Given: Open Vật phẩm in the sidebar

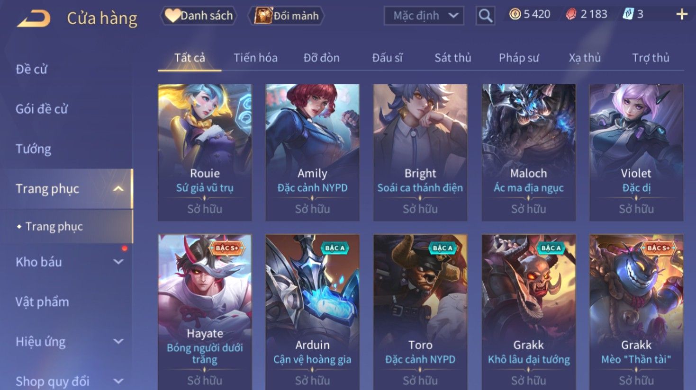Looking at the screenshot, I should pyautogui.click(x=42, y=301).
